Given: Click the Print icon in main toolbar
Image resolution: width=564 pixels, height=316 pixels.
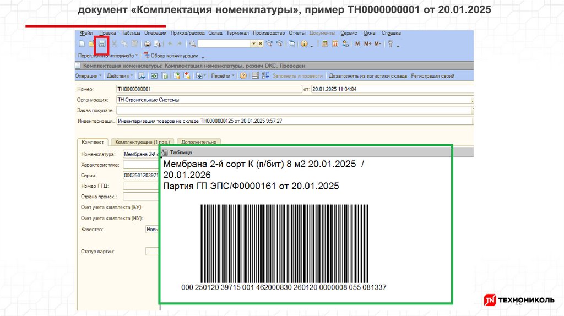Looking at the screenshot, I should coord(147,44).
